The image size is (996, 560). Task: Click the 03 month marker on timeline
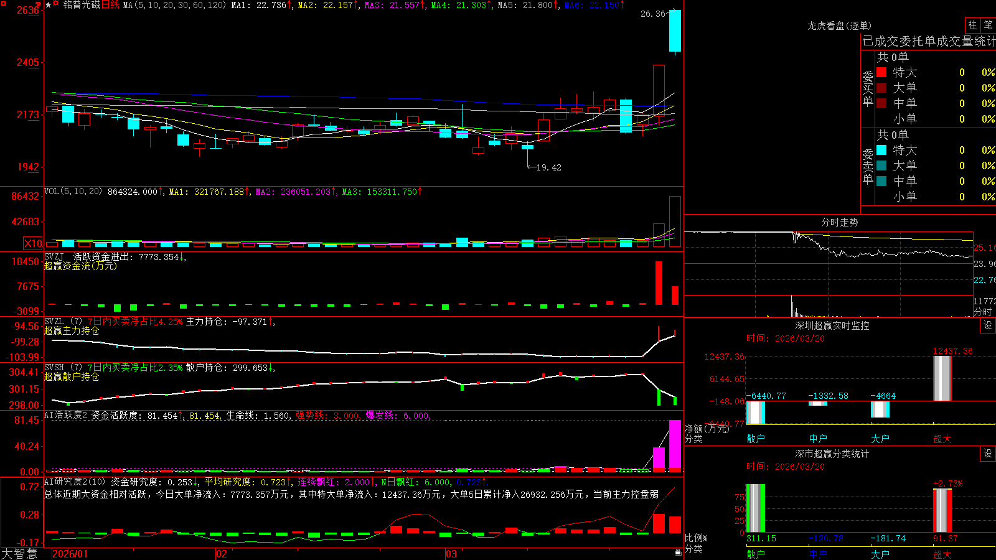(451, 554)
